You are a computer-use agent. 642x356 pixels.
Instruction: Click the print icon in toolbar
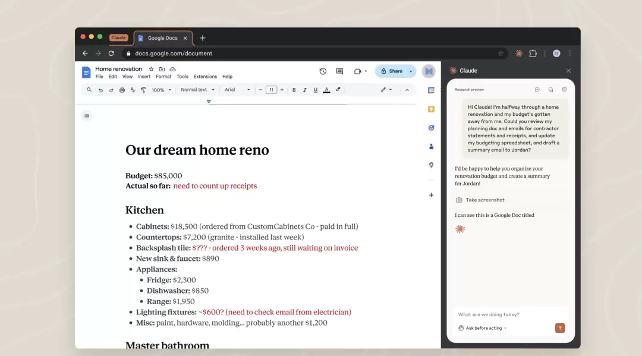coord(122,90)
